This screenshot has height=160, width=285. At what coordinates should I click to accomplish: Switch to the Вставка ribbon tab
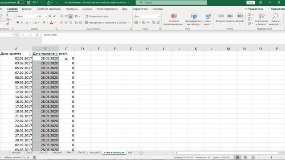click(27, 9)
